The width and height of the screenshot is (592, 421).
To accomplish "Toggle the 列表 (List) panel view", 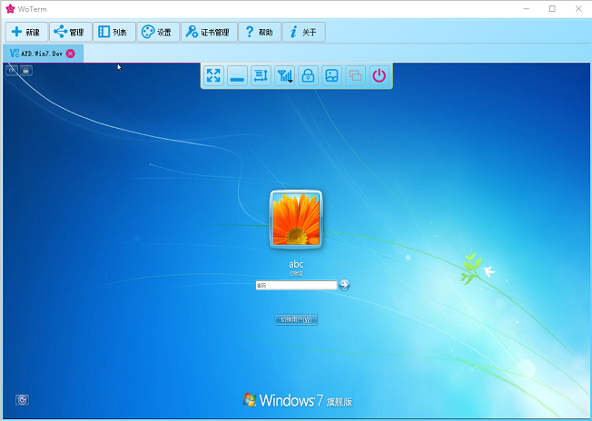I will 113,32.
